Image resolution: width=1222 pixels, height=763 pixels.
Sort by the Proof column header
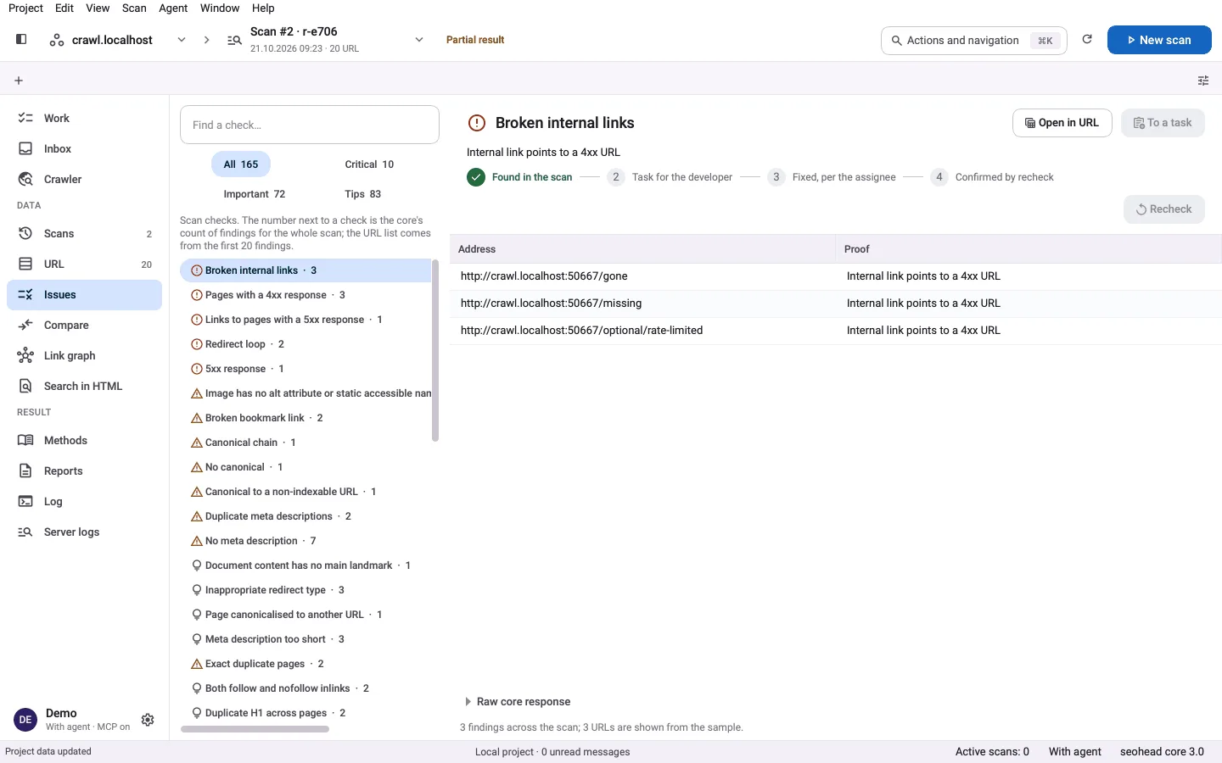point(1029,249)
